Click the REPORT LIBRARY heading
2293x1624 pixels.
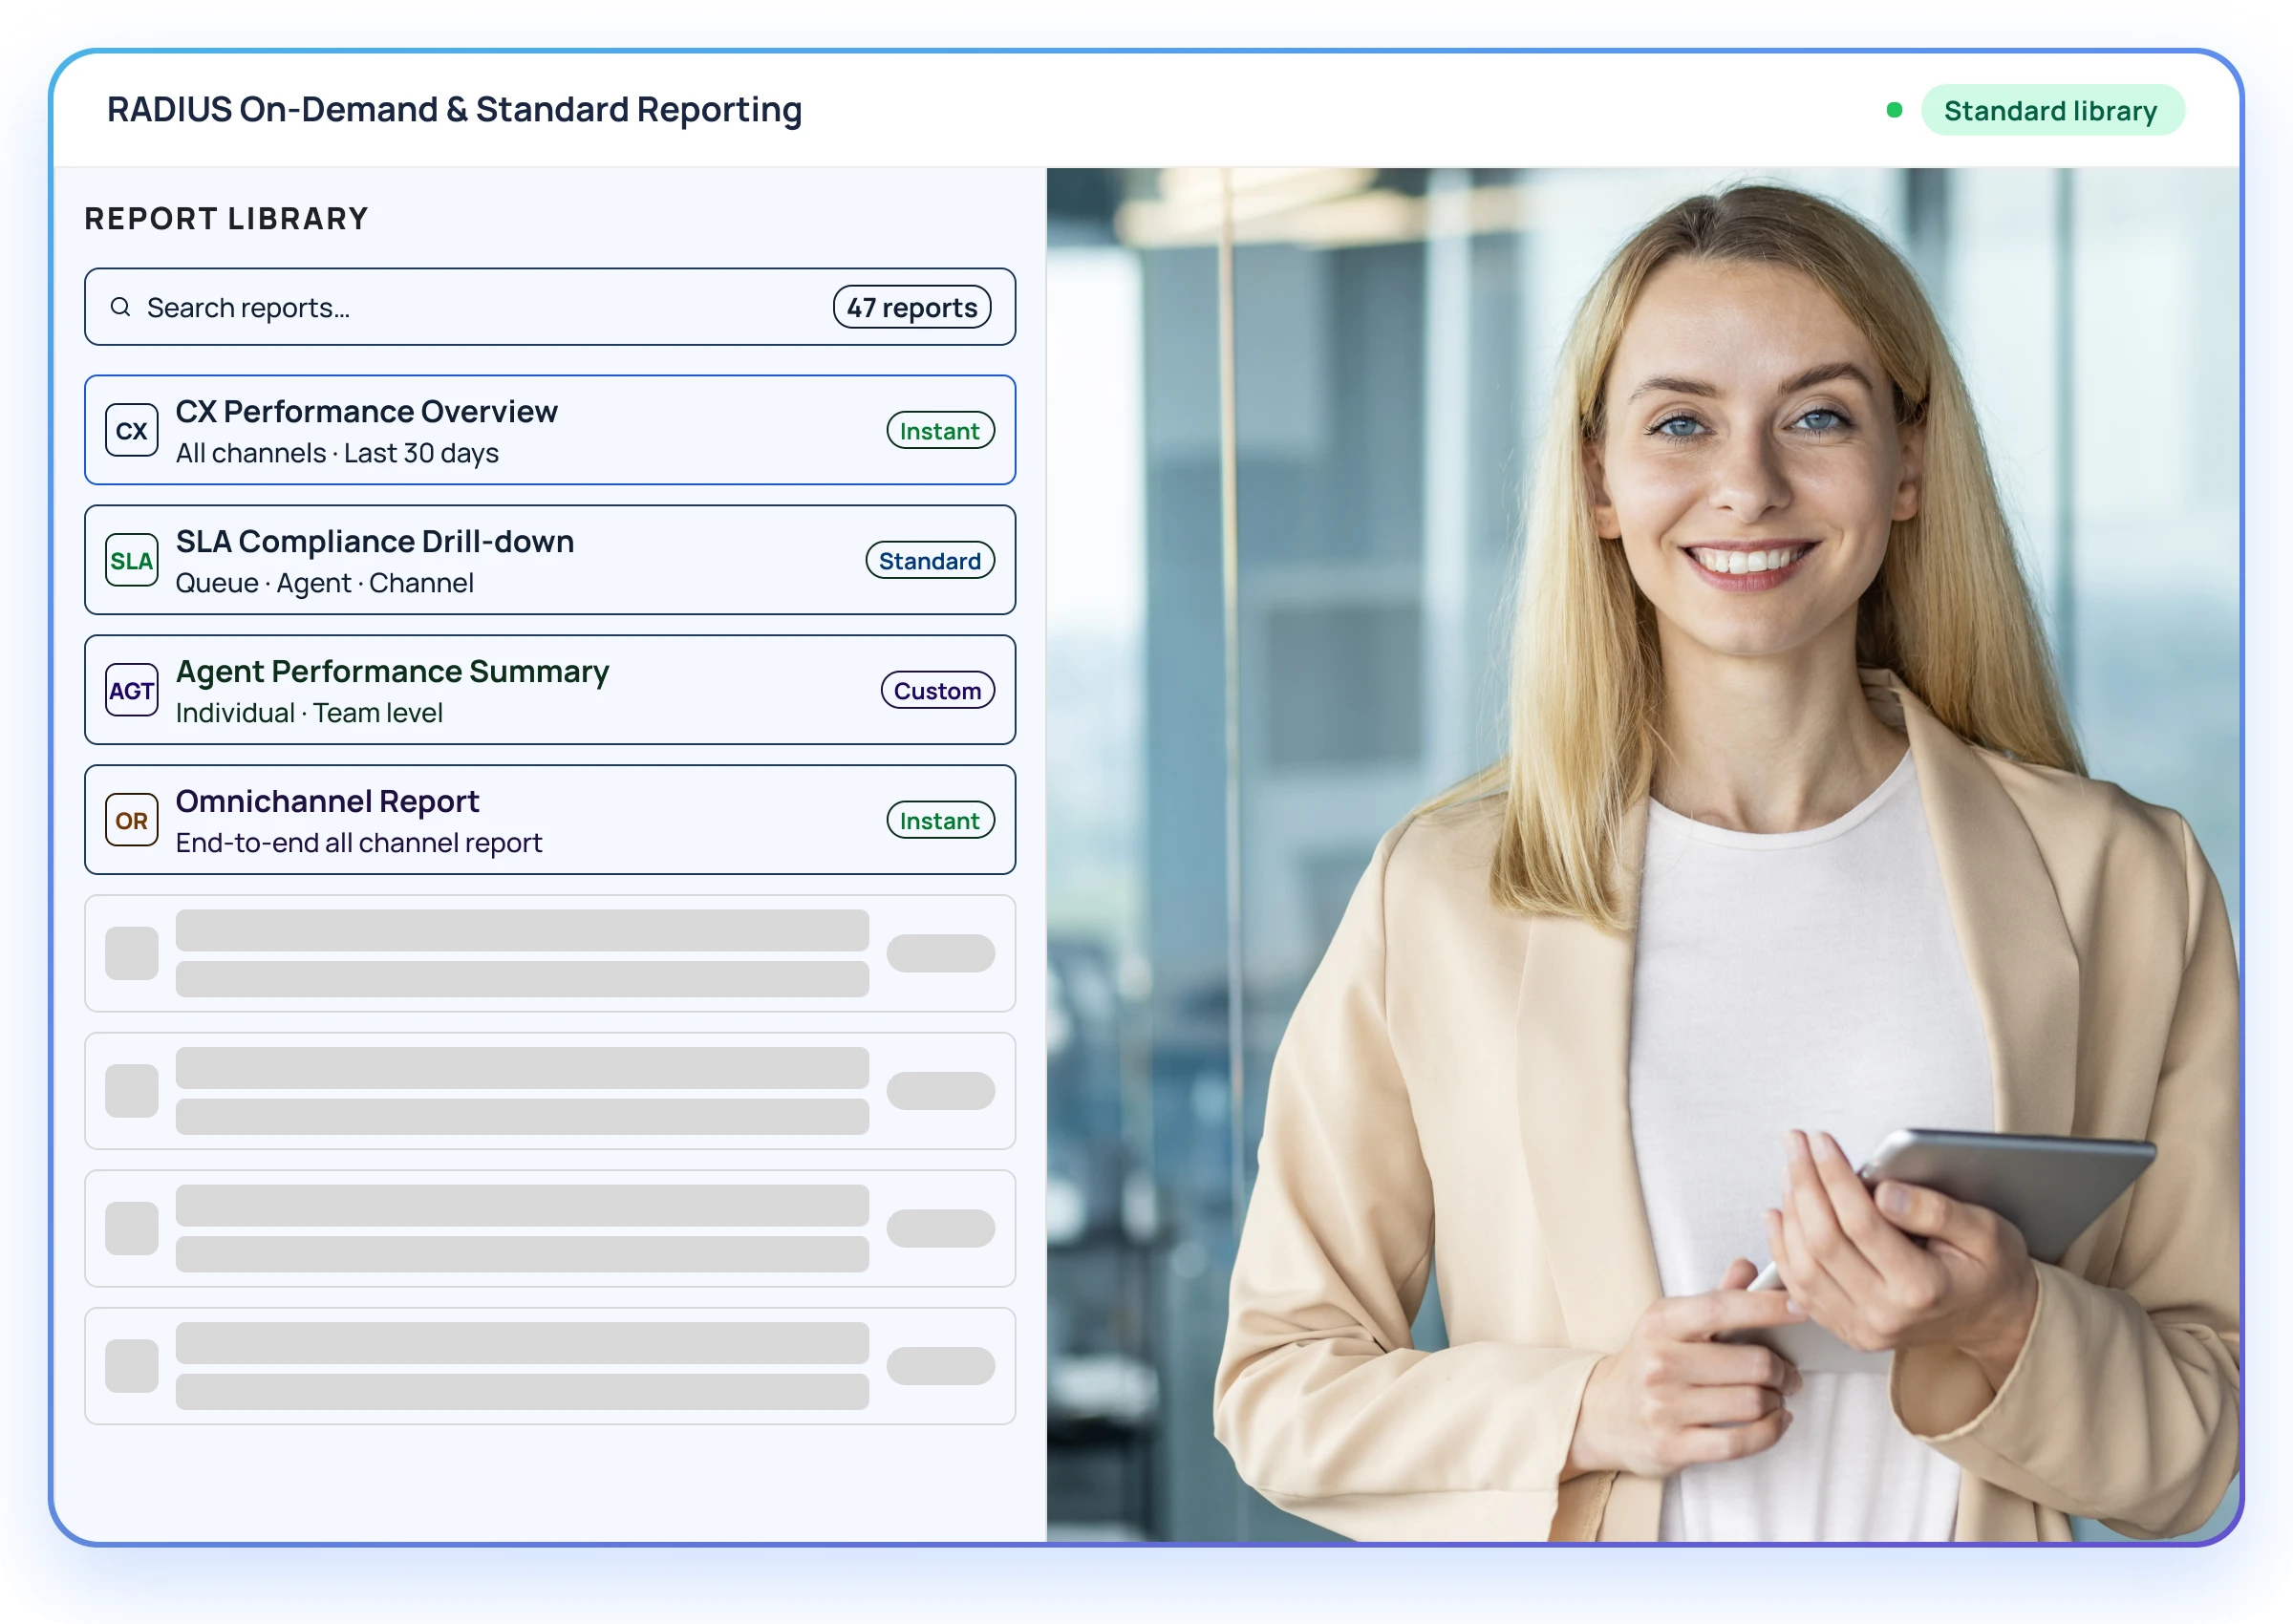(x=227, y=219)
